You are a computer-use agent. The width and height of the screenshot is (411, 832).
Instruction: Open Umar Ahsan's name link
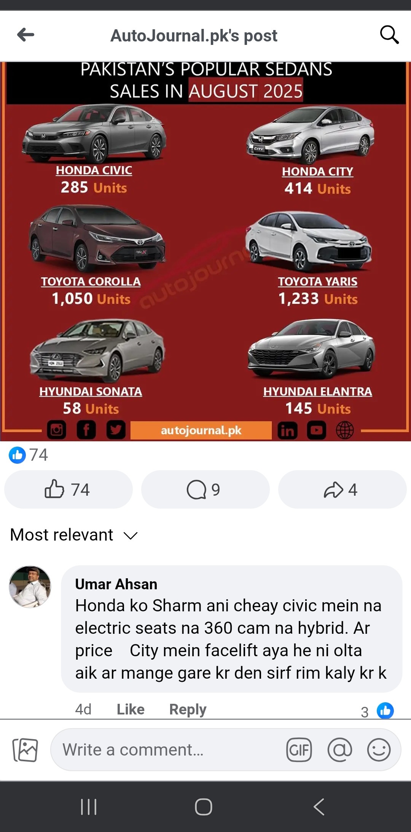click(116, 584)
